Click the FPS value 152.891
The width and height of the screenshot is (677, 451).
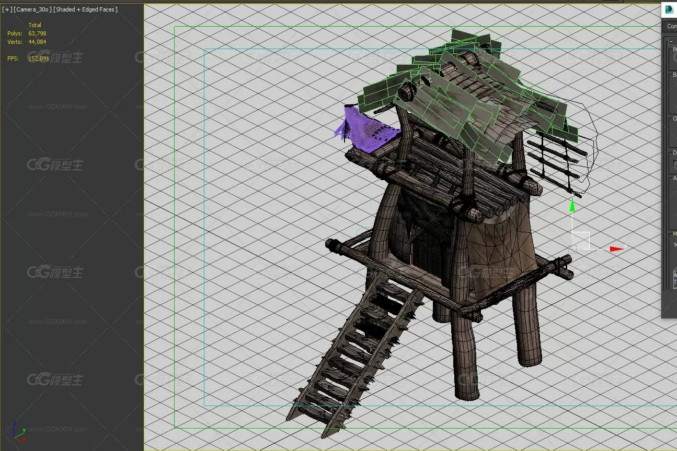coord(39,58)
